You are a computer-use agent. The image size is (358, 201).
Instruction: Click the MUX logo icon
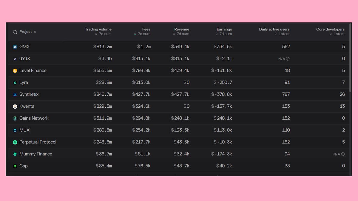15,130
